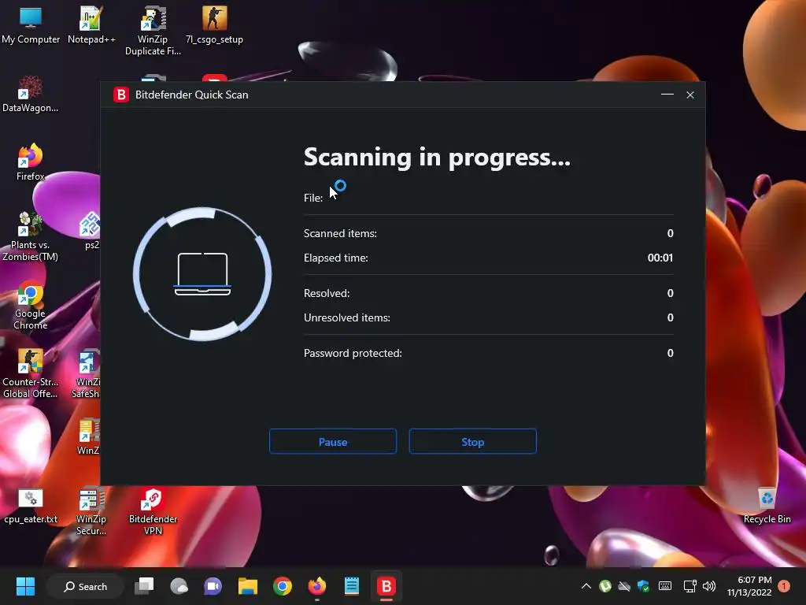The width and height of the screenshot is (806, 605).
Task: Click the Password protected label
Action: [x=353, y=354]
